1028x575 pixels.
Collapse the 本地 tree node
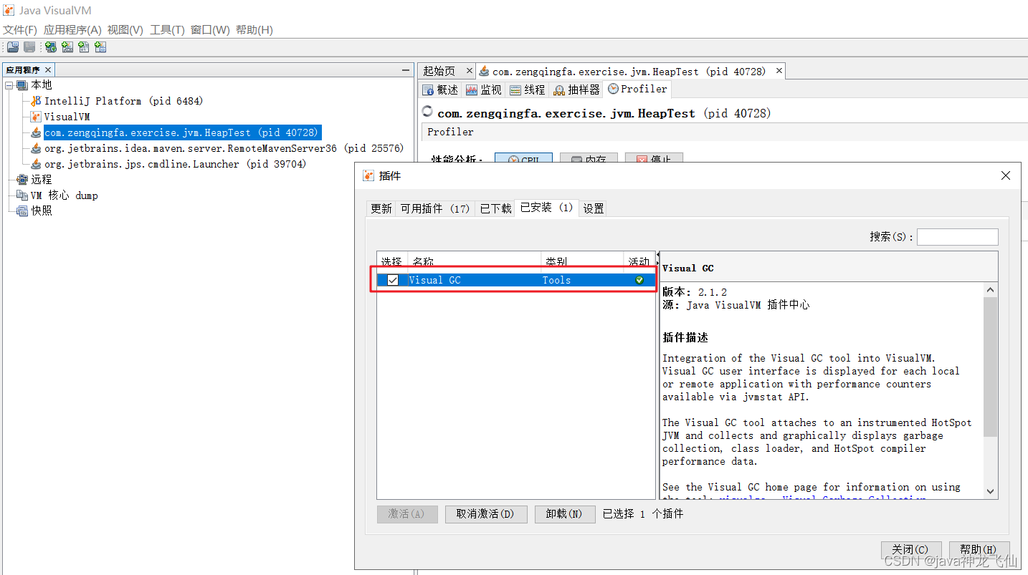pyautogui.click(x=9, y=85)
